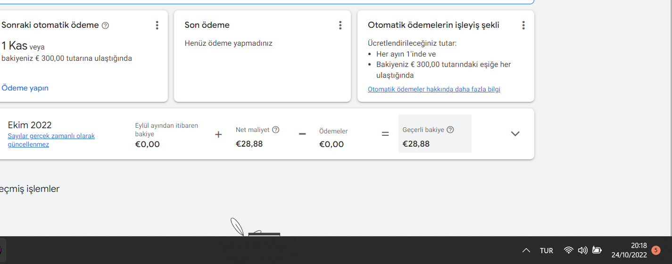
Task: Select the Geçerli bakiye €28,88 box
Action: click(435, 134)
